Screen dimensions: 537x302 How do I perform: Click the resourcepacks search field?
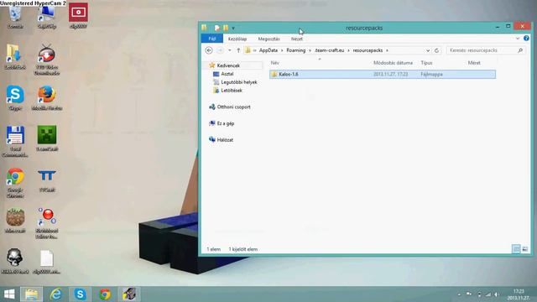pos(485,50)
